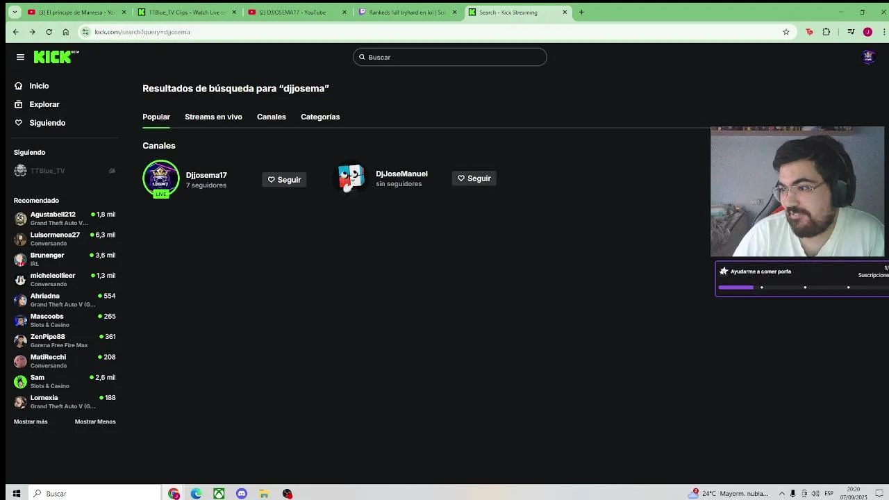The height and width of the screenshot is (500, 889).
Task: Click the browser home button
Action: coord(65,32)
